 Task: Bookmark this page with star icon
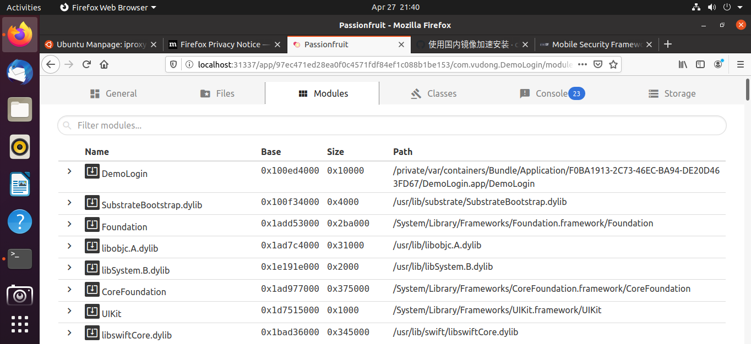(613, 64)
